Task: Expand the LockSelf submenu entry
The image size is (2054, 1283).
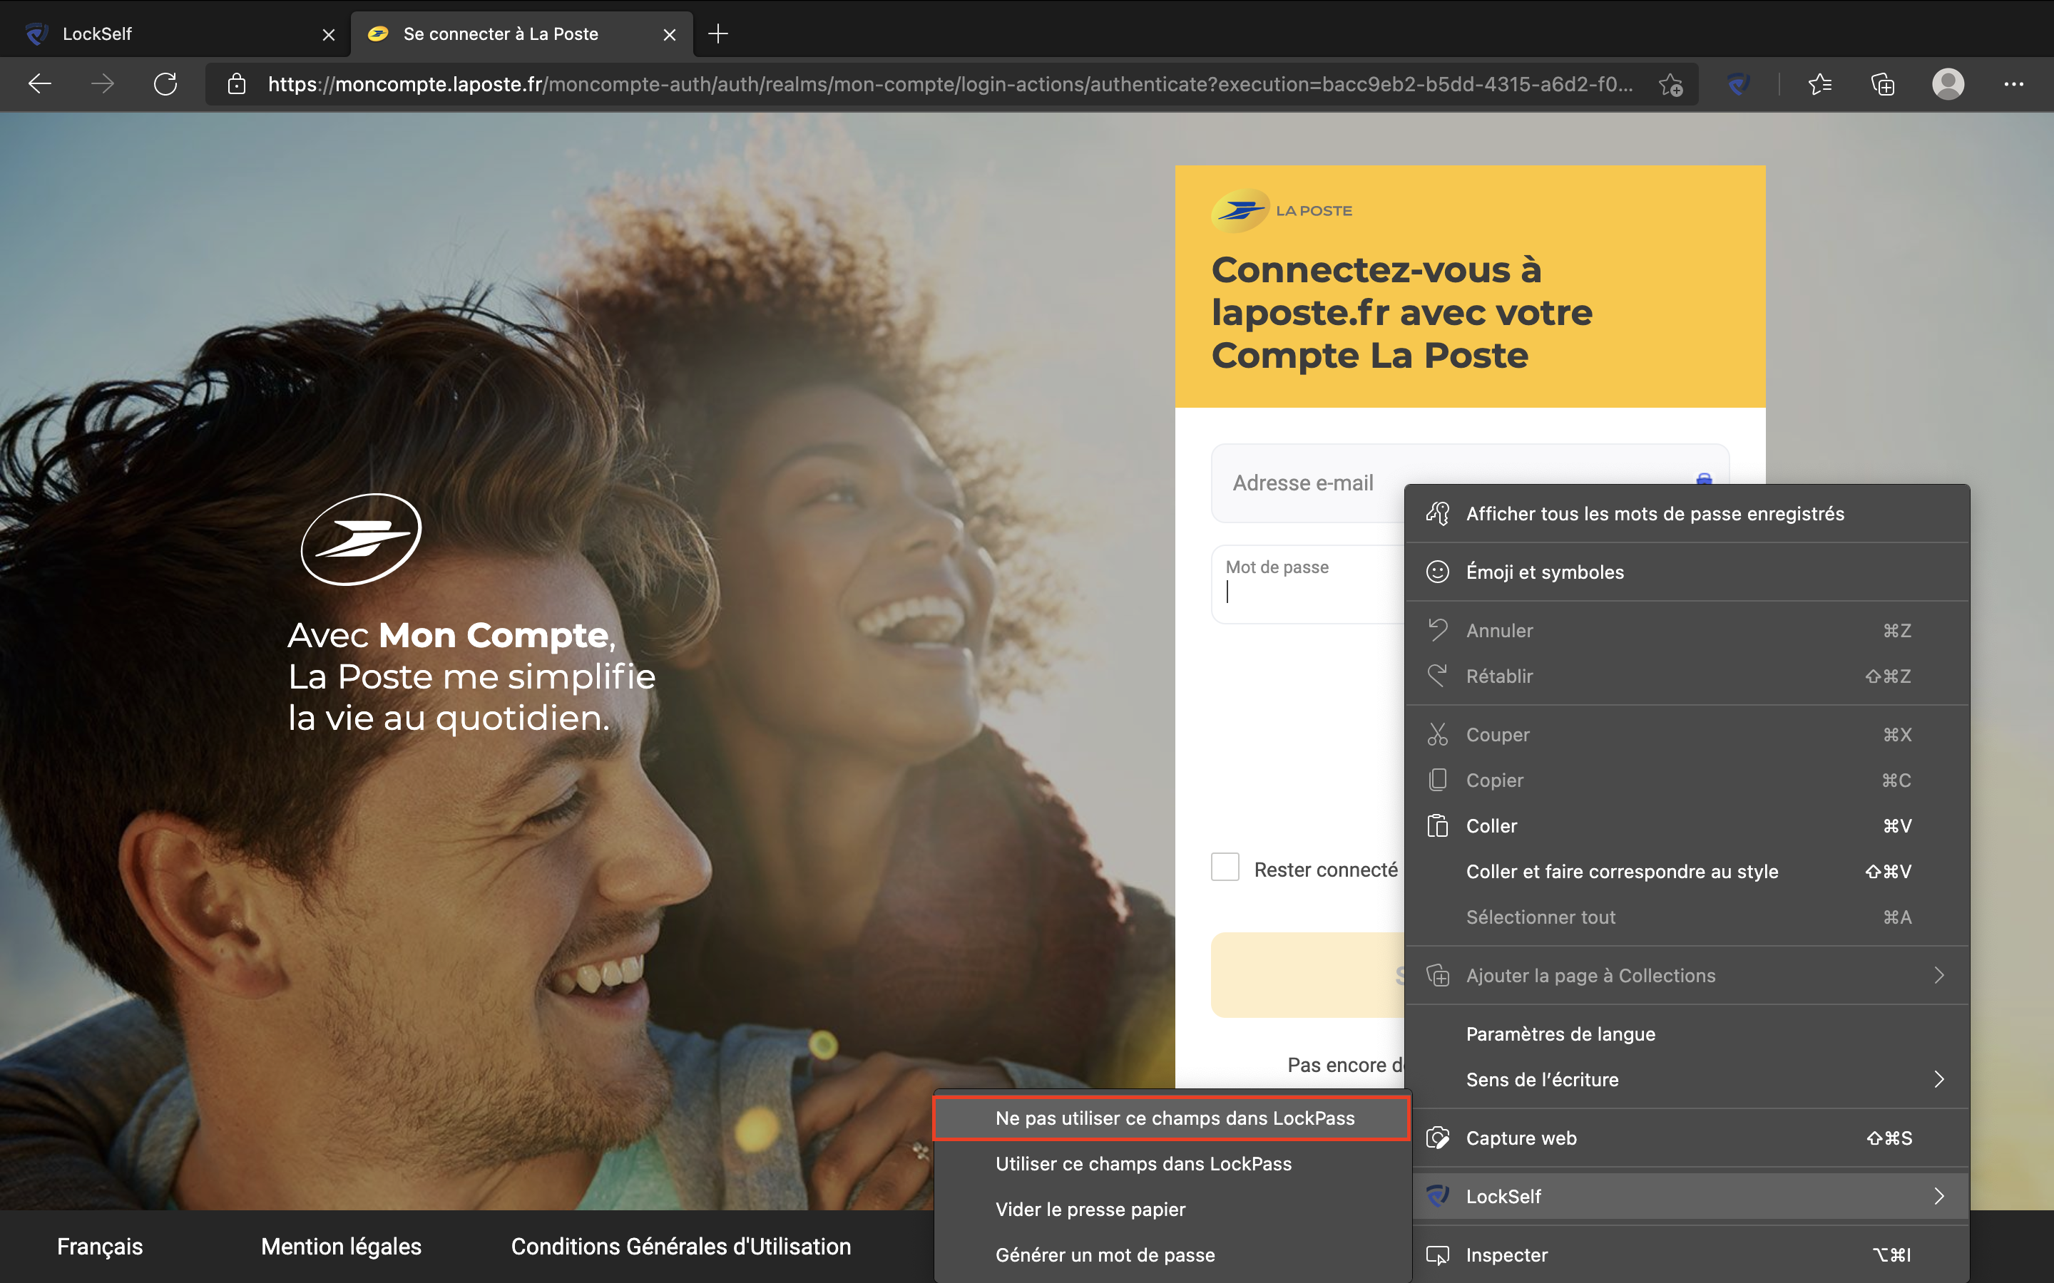Action: (1687, 1197)
